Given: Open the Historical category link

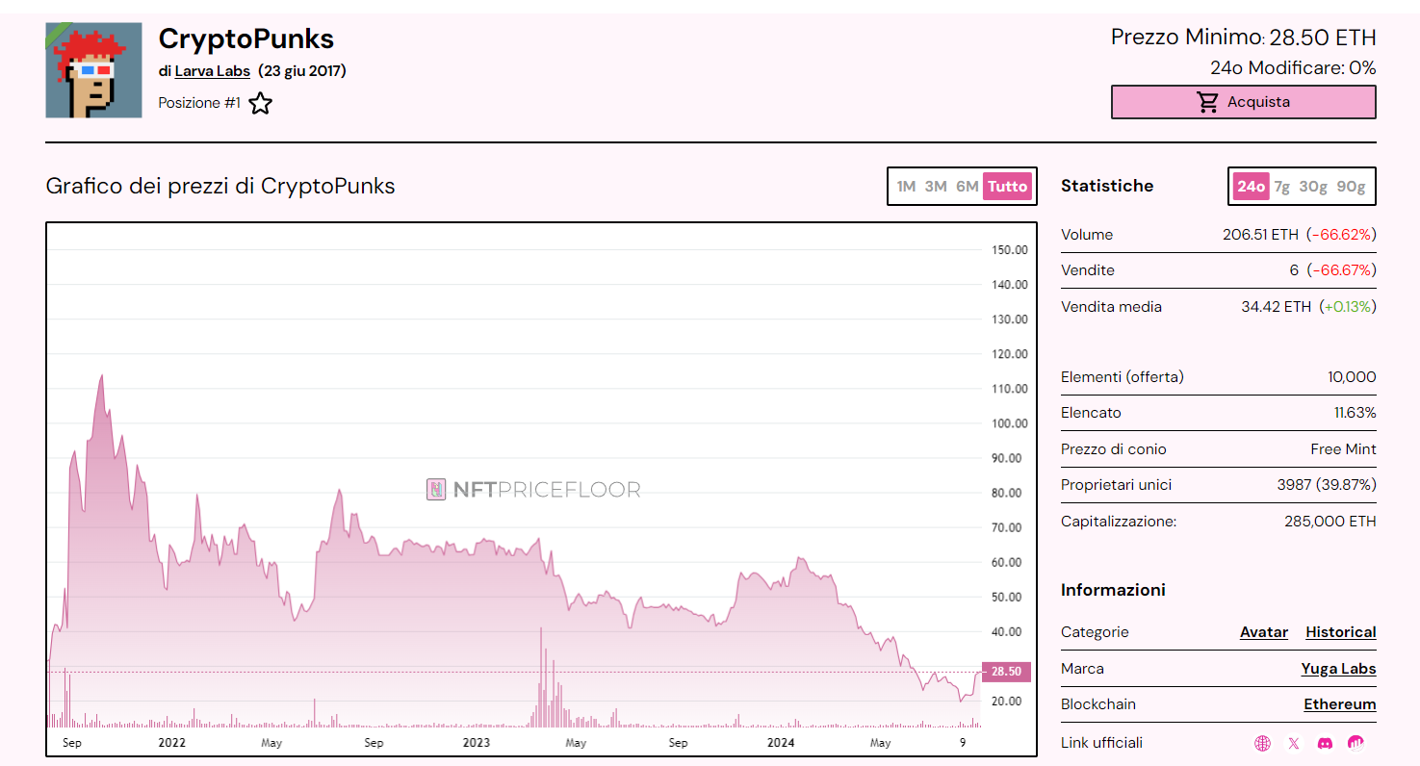Looking at the screenshot, I should (x=1341, y=632).
